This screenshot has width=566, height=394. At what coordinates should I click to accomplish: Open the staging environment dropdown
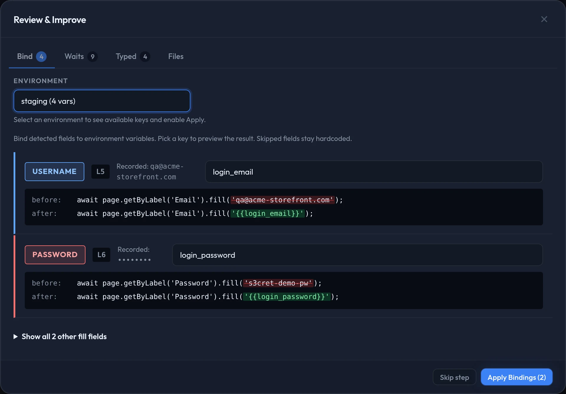102,101
